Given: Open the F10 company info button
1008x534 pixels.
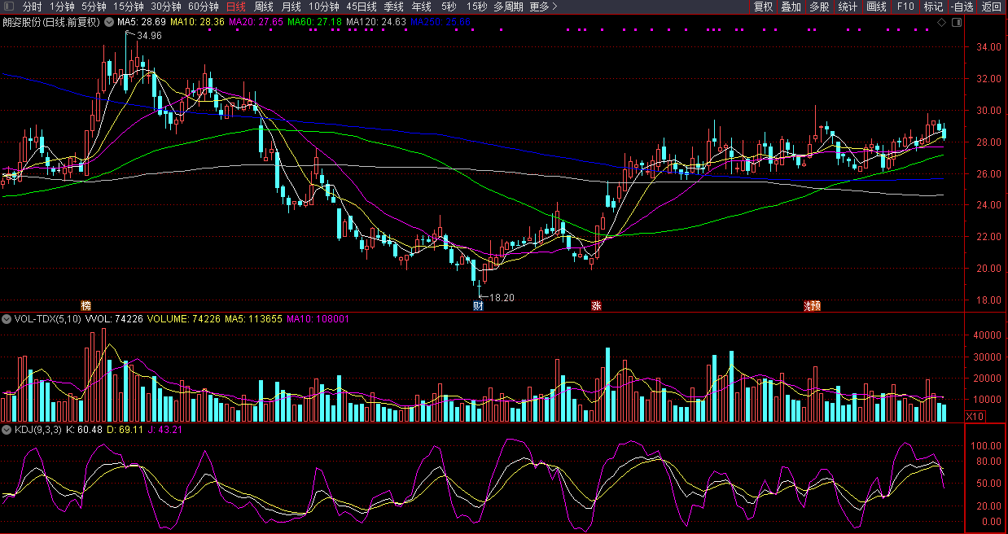Looking at the screenshot, I should (x=905, y=7).
